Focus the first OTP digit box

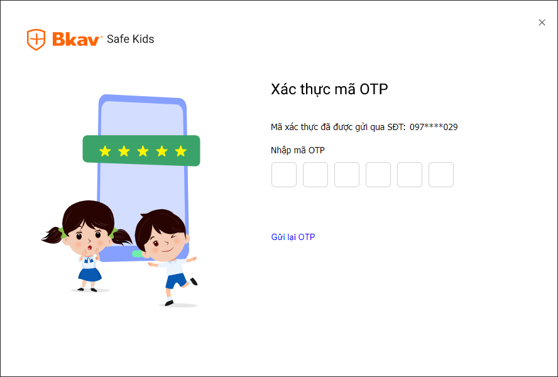point(284,175)
